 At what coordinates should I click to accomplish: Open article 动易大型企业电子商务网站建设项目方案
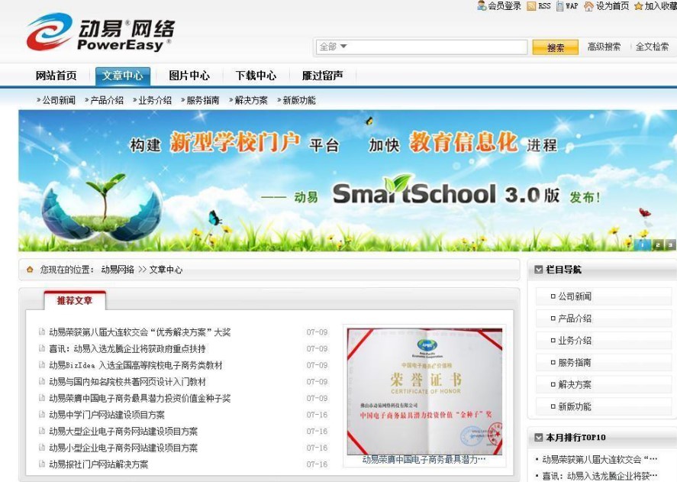[123, 432]
